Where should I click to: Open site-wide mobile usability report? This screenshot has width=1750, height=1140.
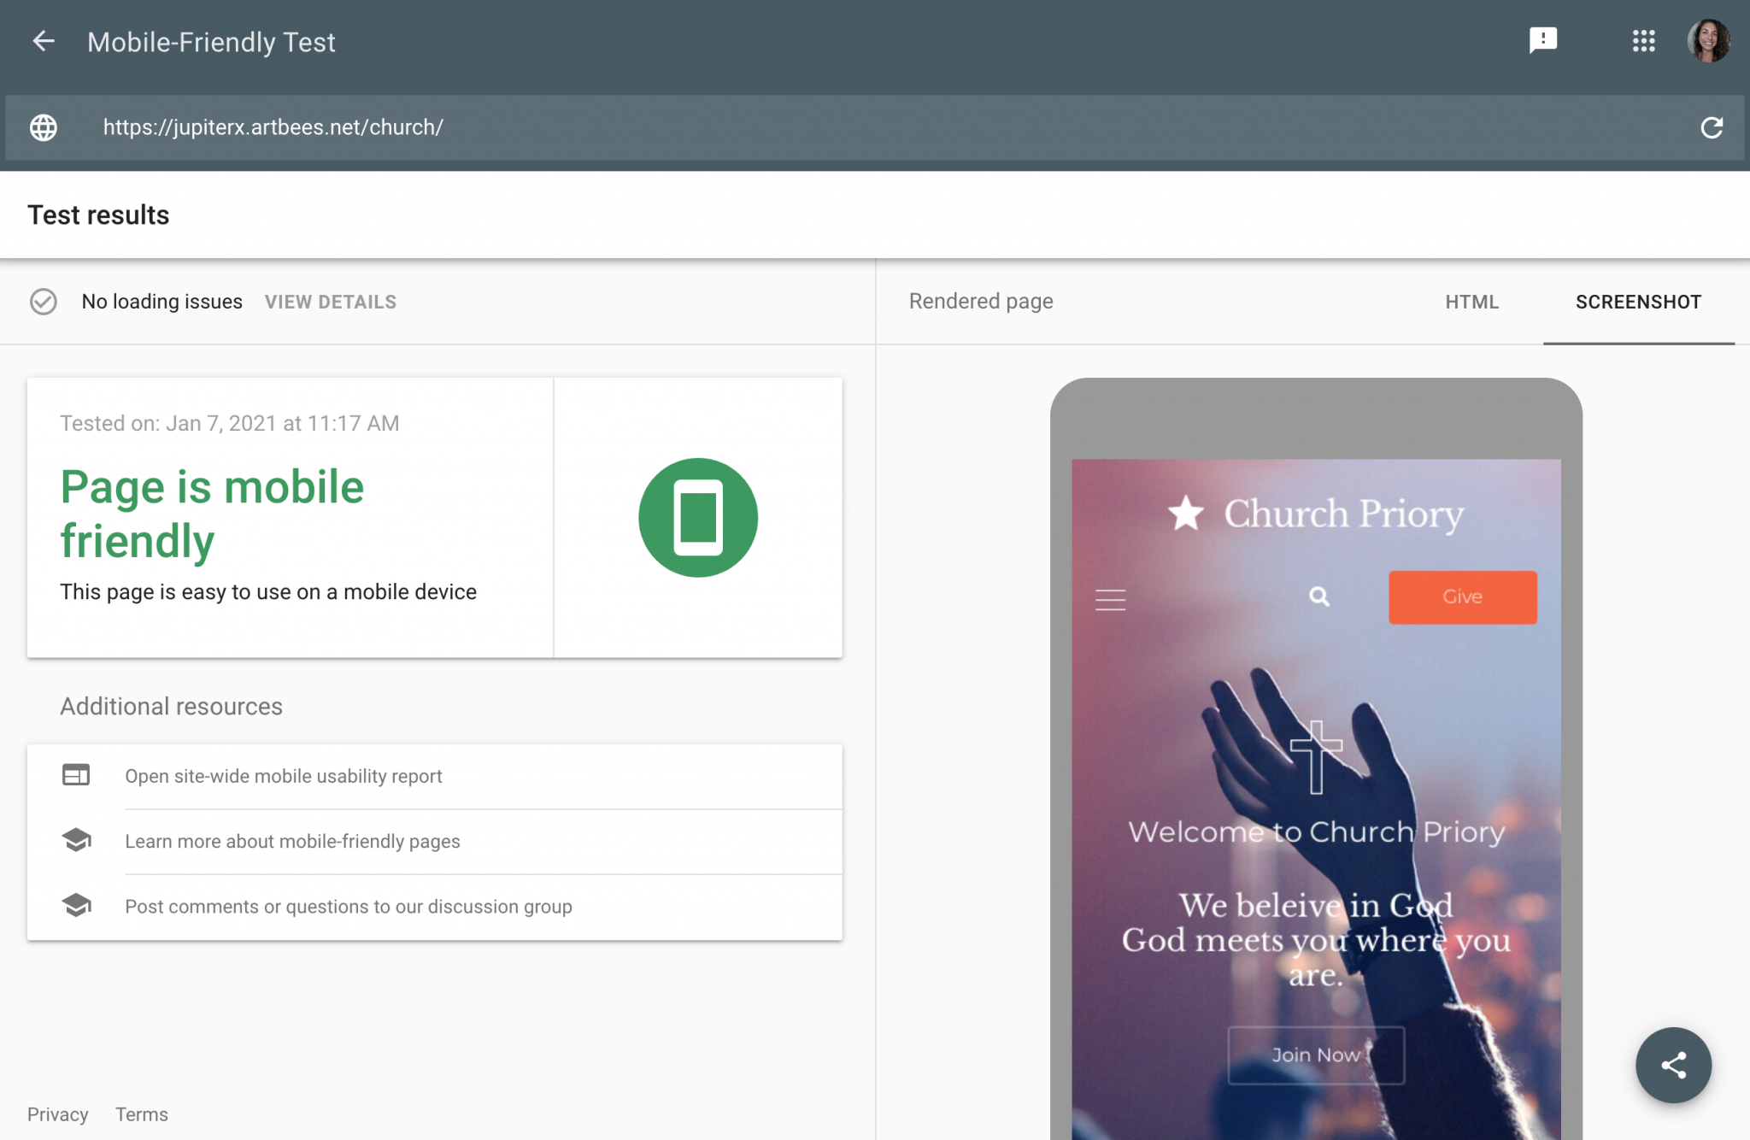[x=284, y=776]
